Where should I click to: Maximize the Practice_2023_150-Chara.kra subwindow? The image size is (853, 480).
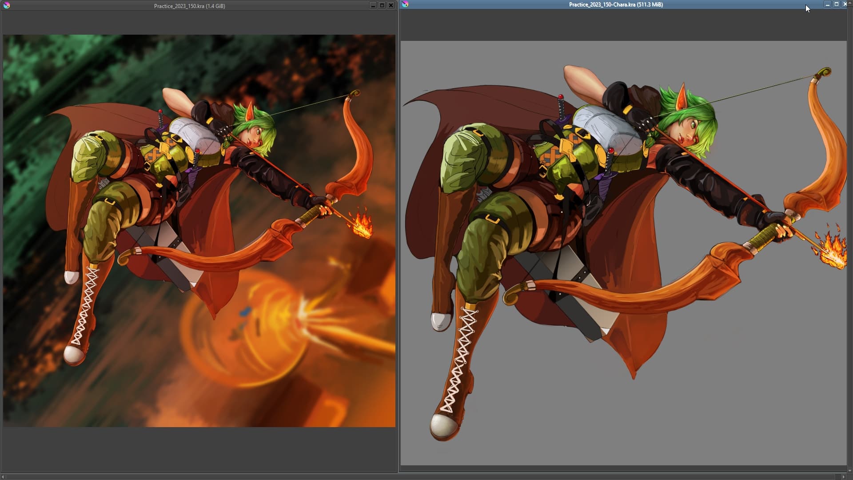(836, 4)
